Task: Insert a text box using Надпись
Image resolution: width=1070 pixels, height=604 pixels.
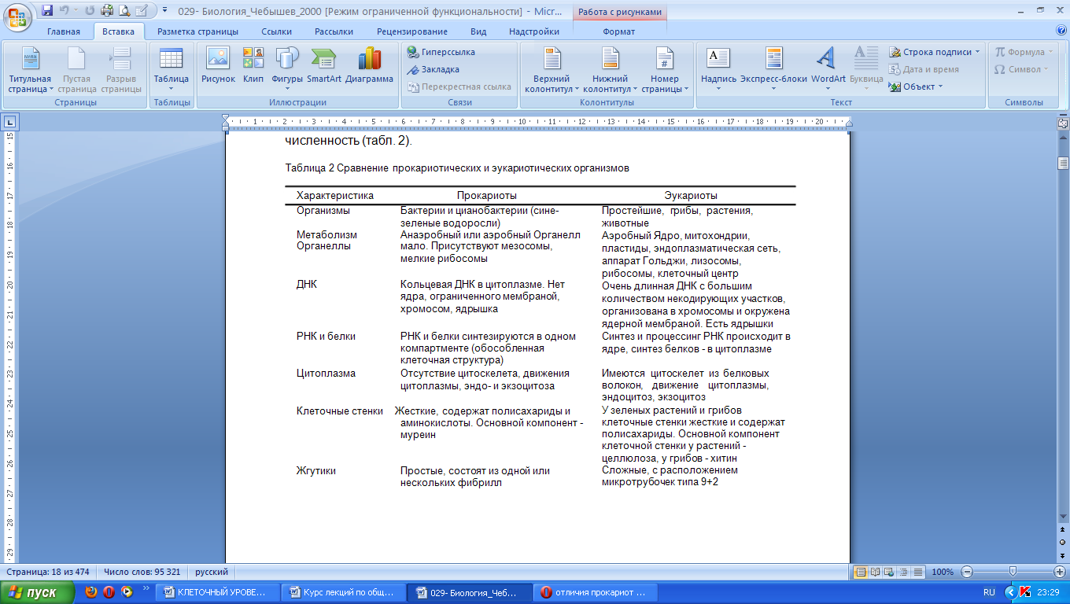Action: pos(718,69)
